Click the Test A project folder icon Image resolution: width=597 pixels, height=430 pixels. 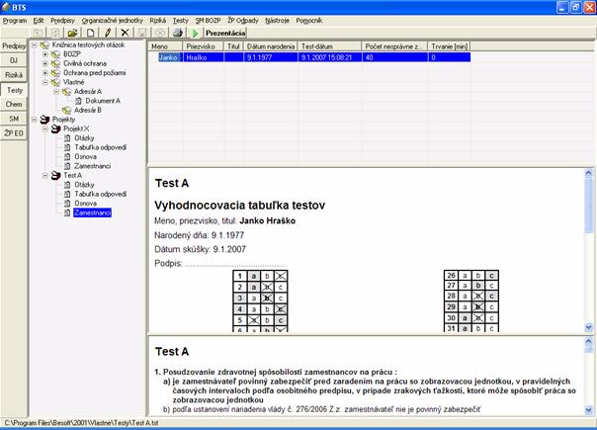[55, 176]
